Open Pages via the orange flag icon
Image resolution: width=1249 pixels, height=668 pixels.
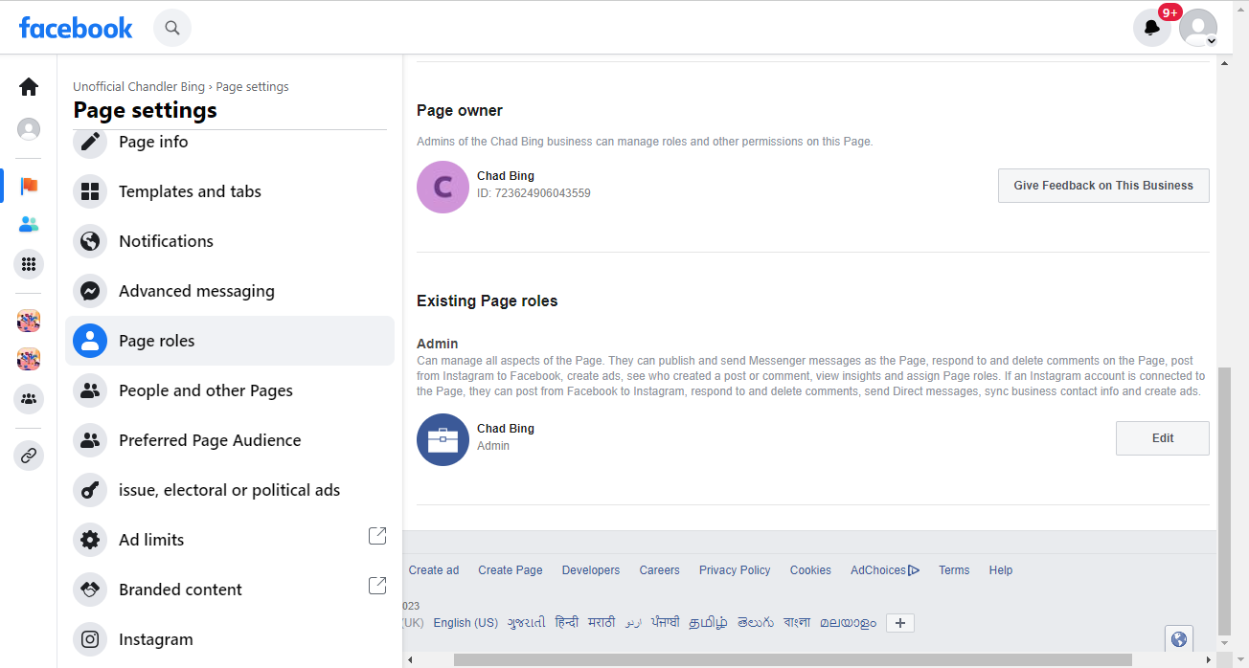[29, 186]
